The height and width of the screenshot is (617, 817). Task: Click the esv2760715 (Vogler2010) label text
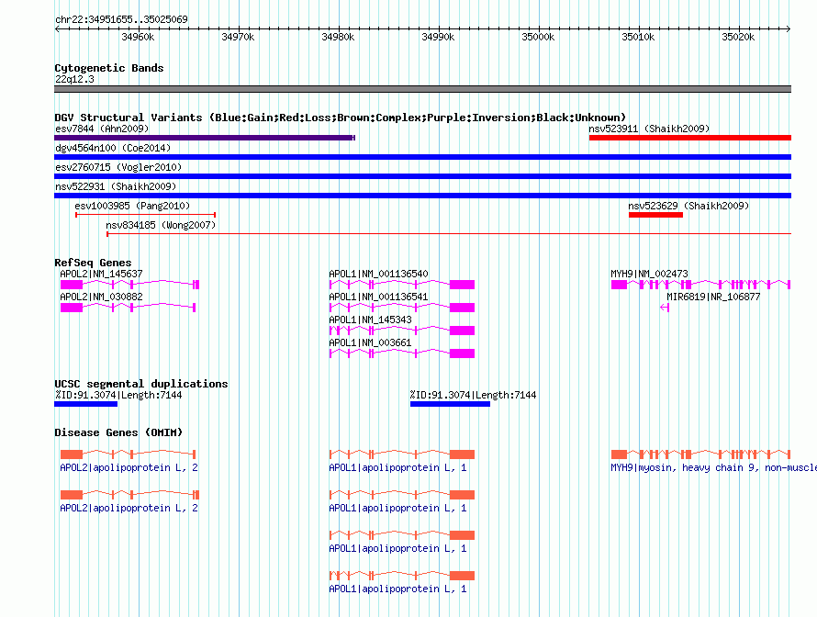pos(118,167)
